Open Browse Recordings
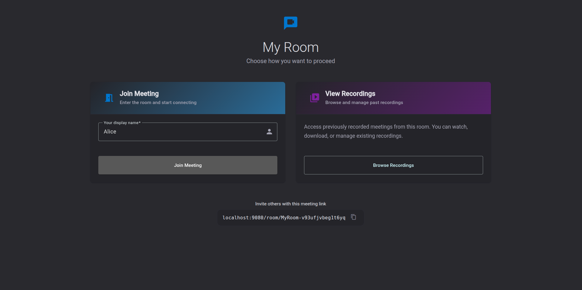582x290 pixels. (x=393, y=165)
